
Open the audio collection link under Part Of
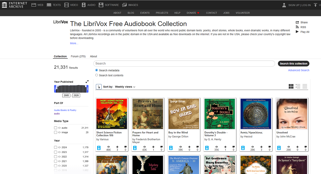[x=57, y=114]
